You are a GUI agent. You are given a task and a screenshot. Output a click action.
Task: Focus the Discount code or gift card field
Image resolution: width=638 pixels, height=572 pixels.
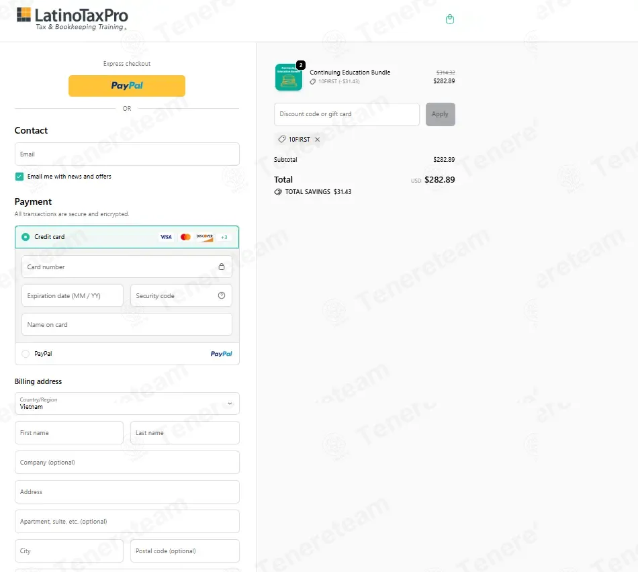pyautogui.click(x=347, y=114)
